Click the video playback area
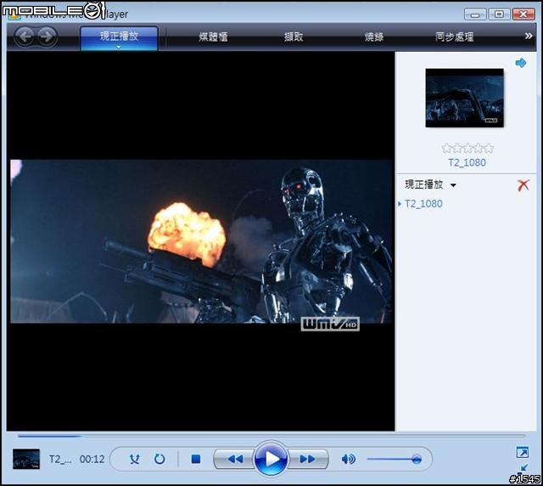 pyautogui.click(x=200, y=241)
